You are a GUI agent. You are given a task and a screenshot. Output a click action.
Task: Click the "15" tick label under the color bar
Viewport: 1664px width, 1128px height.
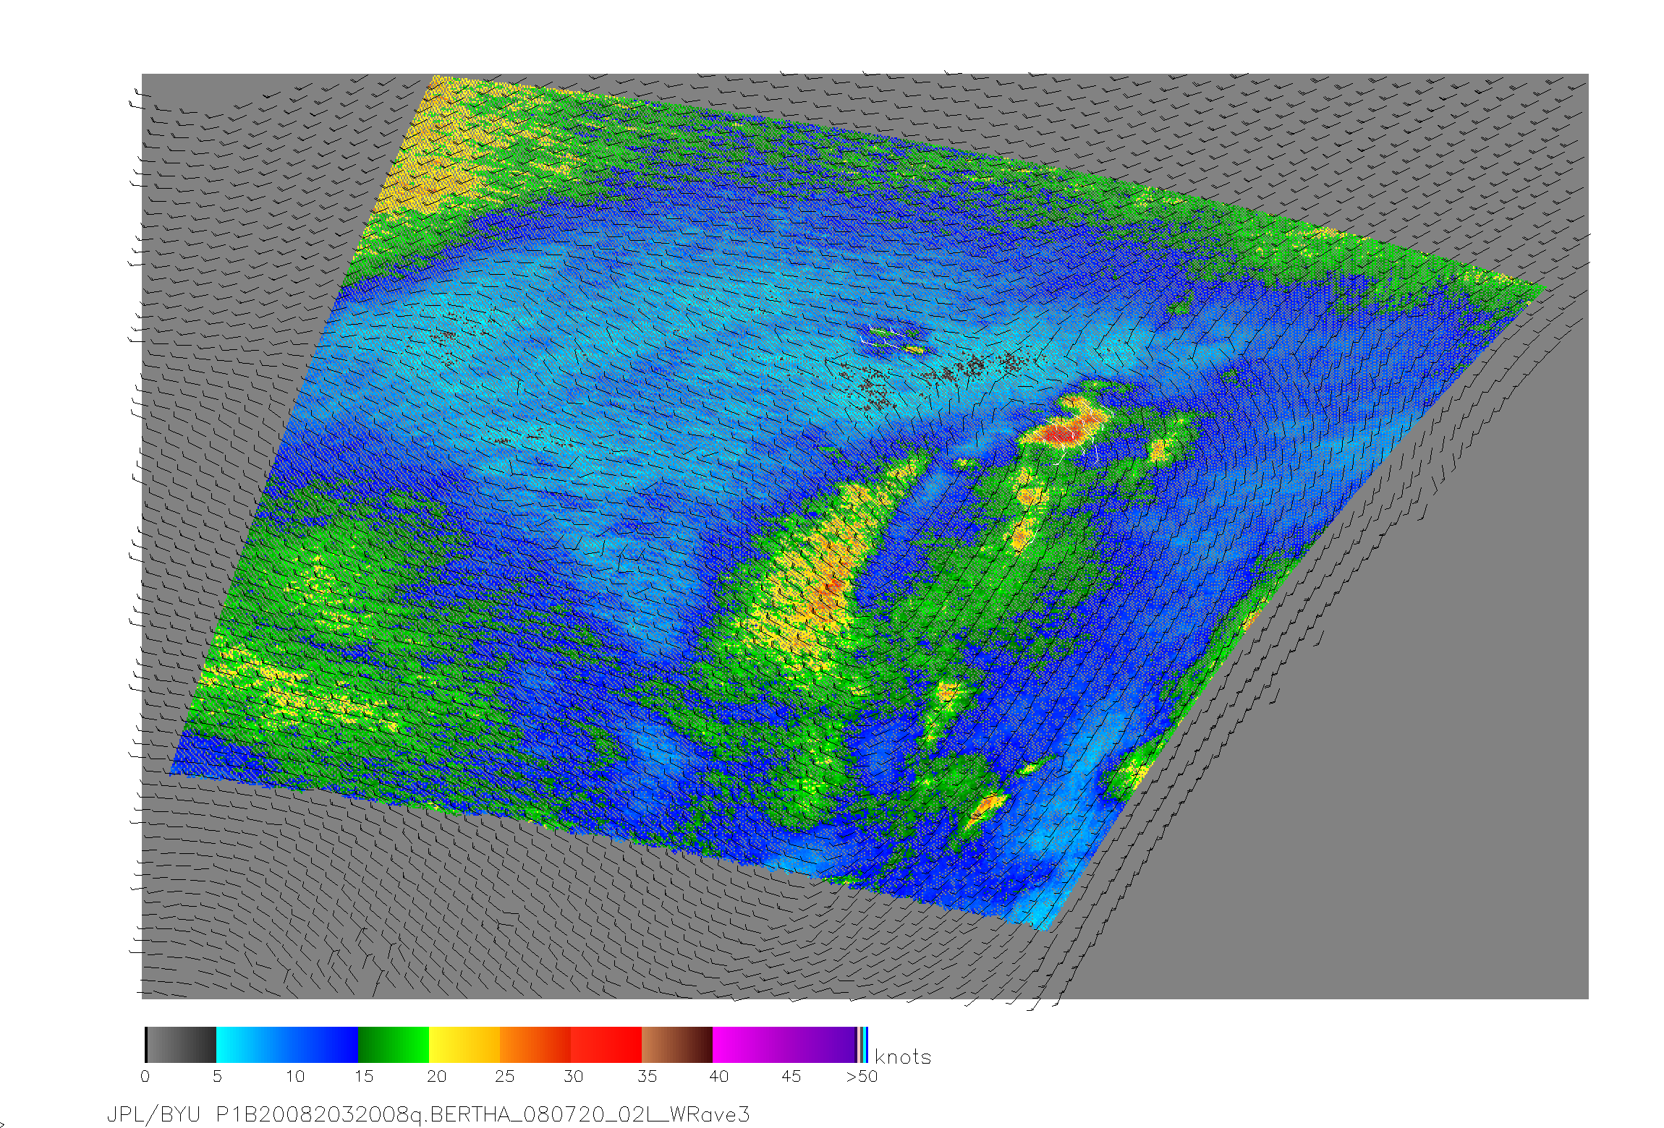pyautogui.click(x=364, y=1077)
